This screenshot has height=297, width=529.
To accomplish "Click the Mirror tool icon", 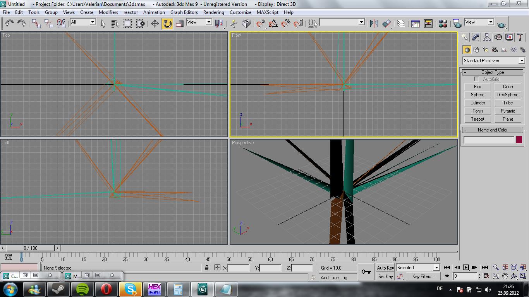I will coord(374,24).
